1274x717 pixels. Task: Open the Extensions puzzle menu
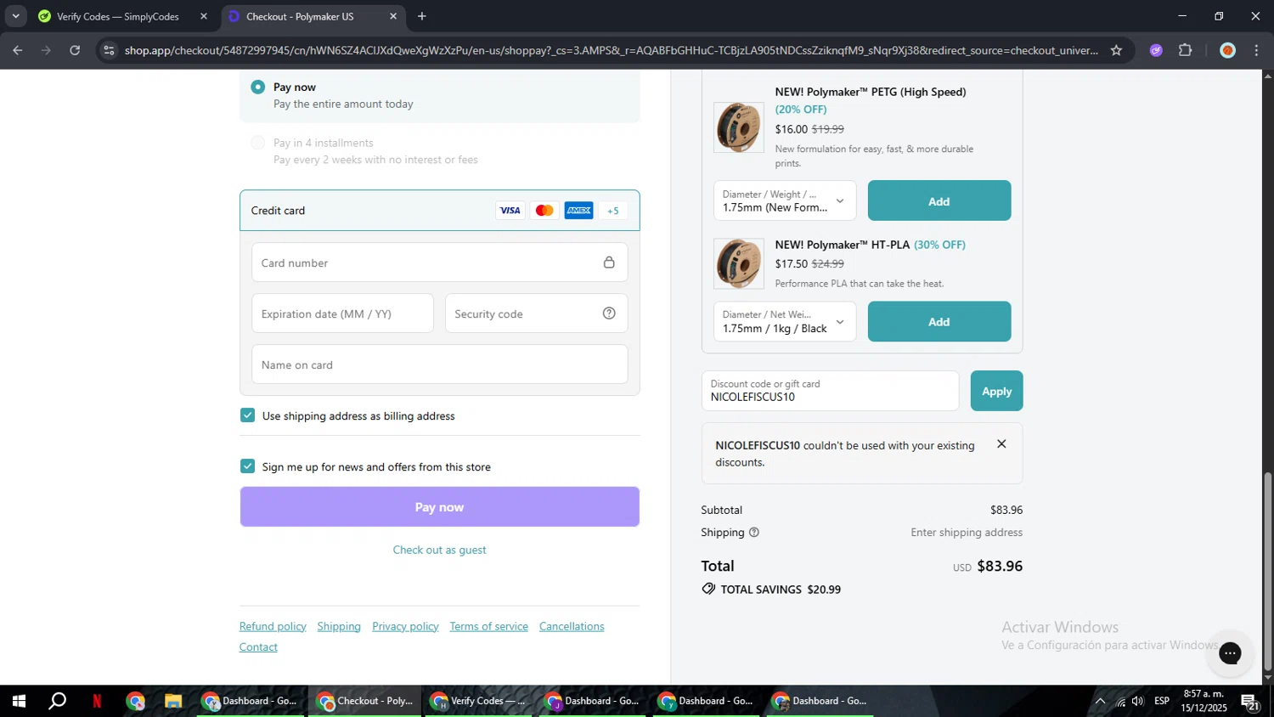(1186, 50)
